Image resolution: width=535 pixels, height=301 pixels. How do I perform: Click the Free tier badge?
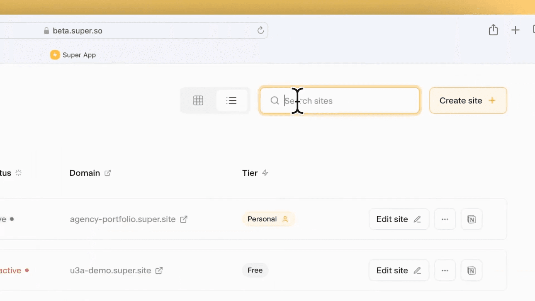tap(255, 270)
